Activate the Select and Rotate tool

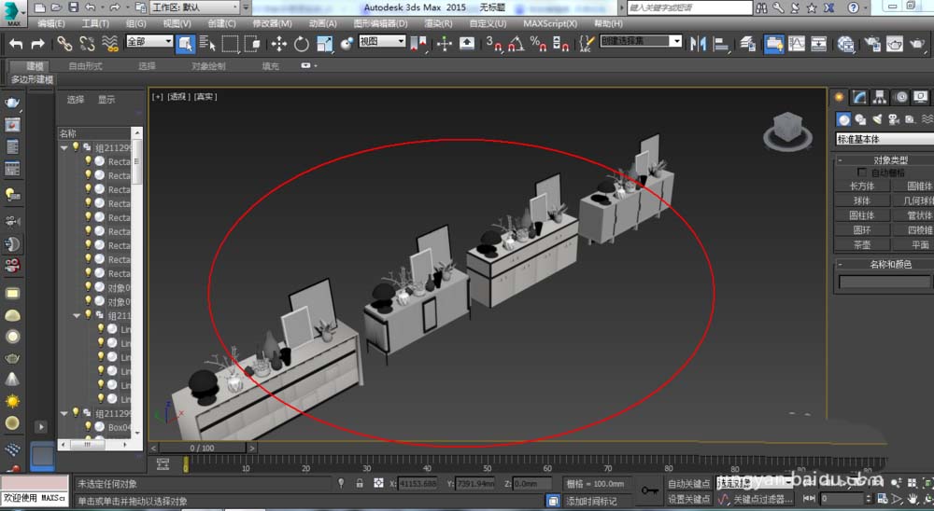(302, 44)
